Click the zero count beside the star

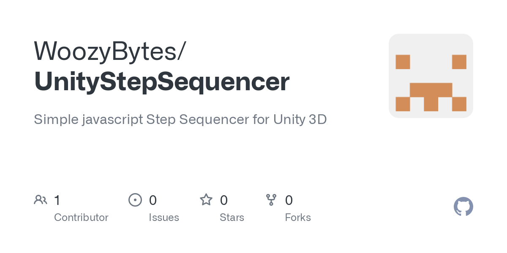pyautogui.click(x=224, y=200)
